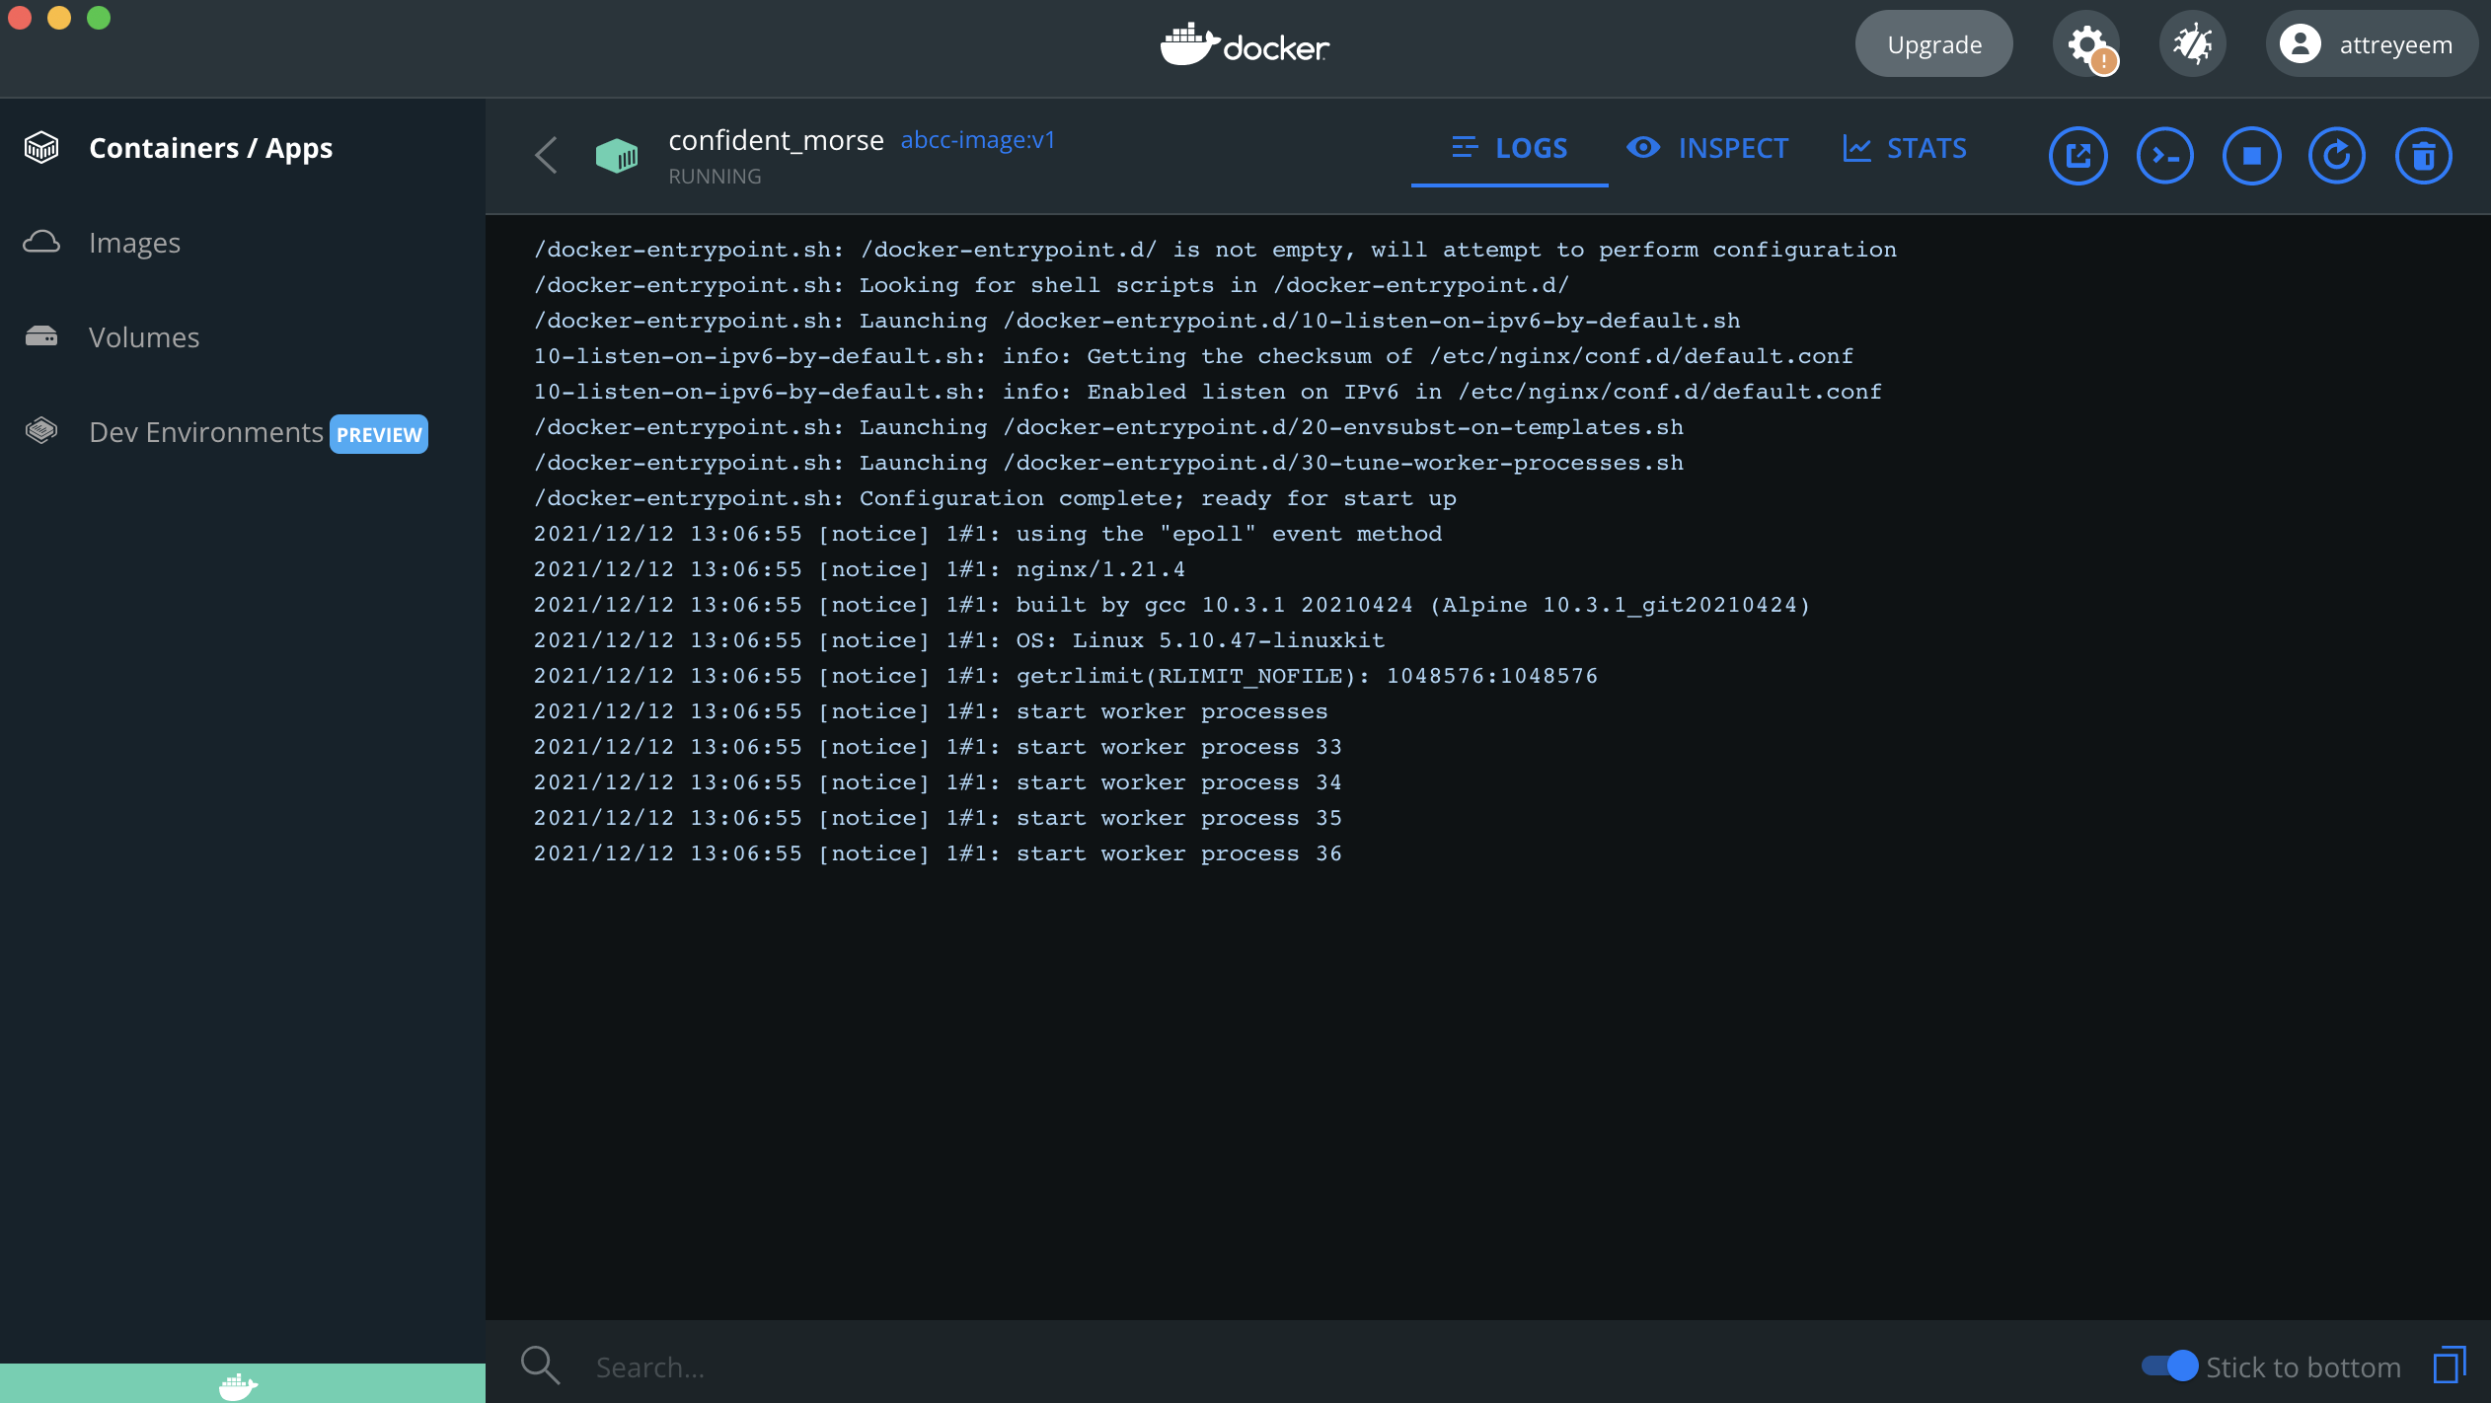Click the whale icon in bottom bar
2491x1403 pixels.
click(238, 1385)
